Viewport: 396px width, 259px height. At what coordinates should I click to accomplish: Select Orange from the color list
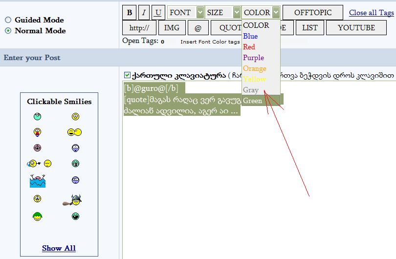pos(261,68)
